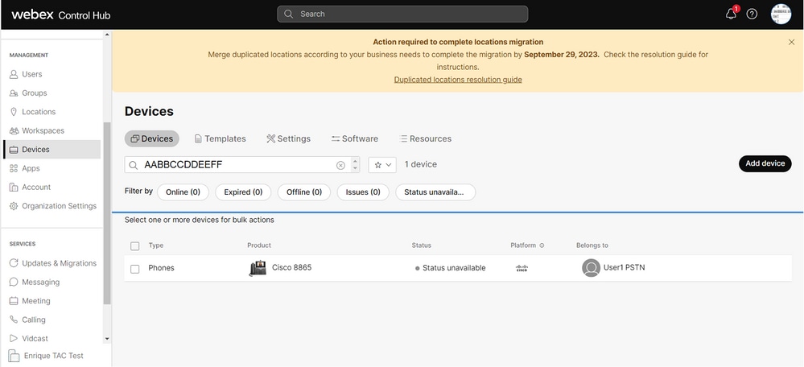Screen dimensions: 804x367
Task: Click the Messaging bubble icon
Action: pos(14,282)
